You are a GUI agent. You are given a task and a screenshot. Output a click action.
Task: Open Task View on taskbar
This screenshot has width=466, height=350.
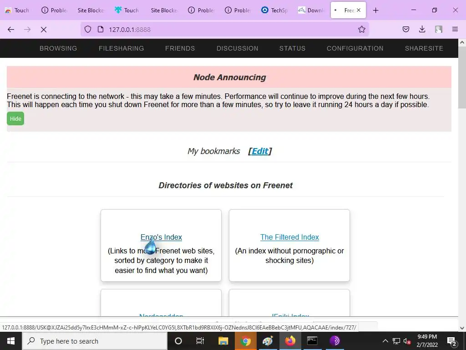pos(200,341)
